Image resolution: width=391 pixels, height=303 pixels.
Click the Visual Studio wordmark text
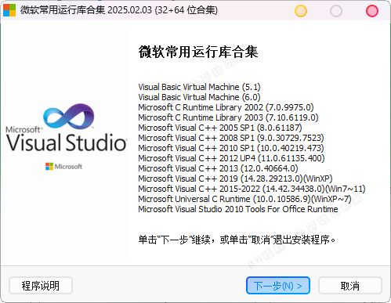67,142
